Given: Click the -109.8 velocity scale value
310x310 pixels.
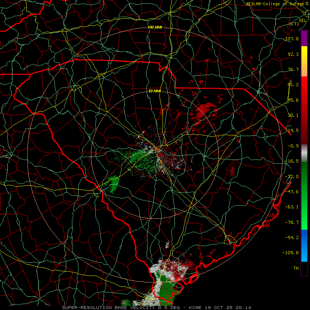Looking at the screenshot, I should point(290,253).
